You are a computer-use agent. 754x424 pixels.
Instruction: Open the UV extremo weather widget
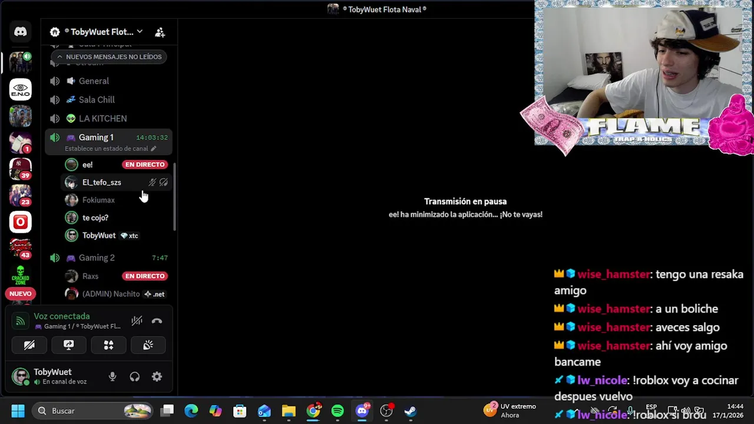510,411
